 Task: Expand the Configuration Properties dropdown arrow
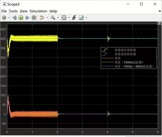click(9, 18)
